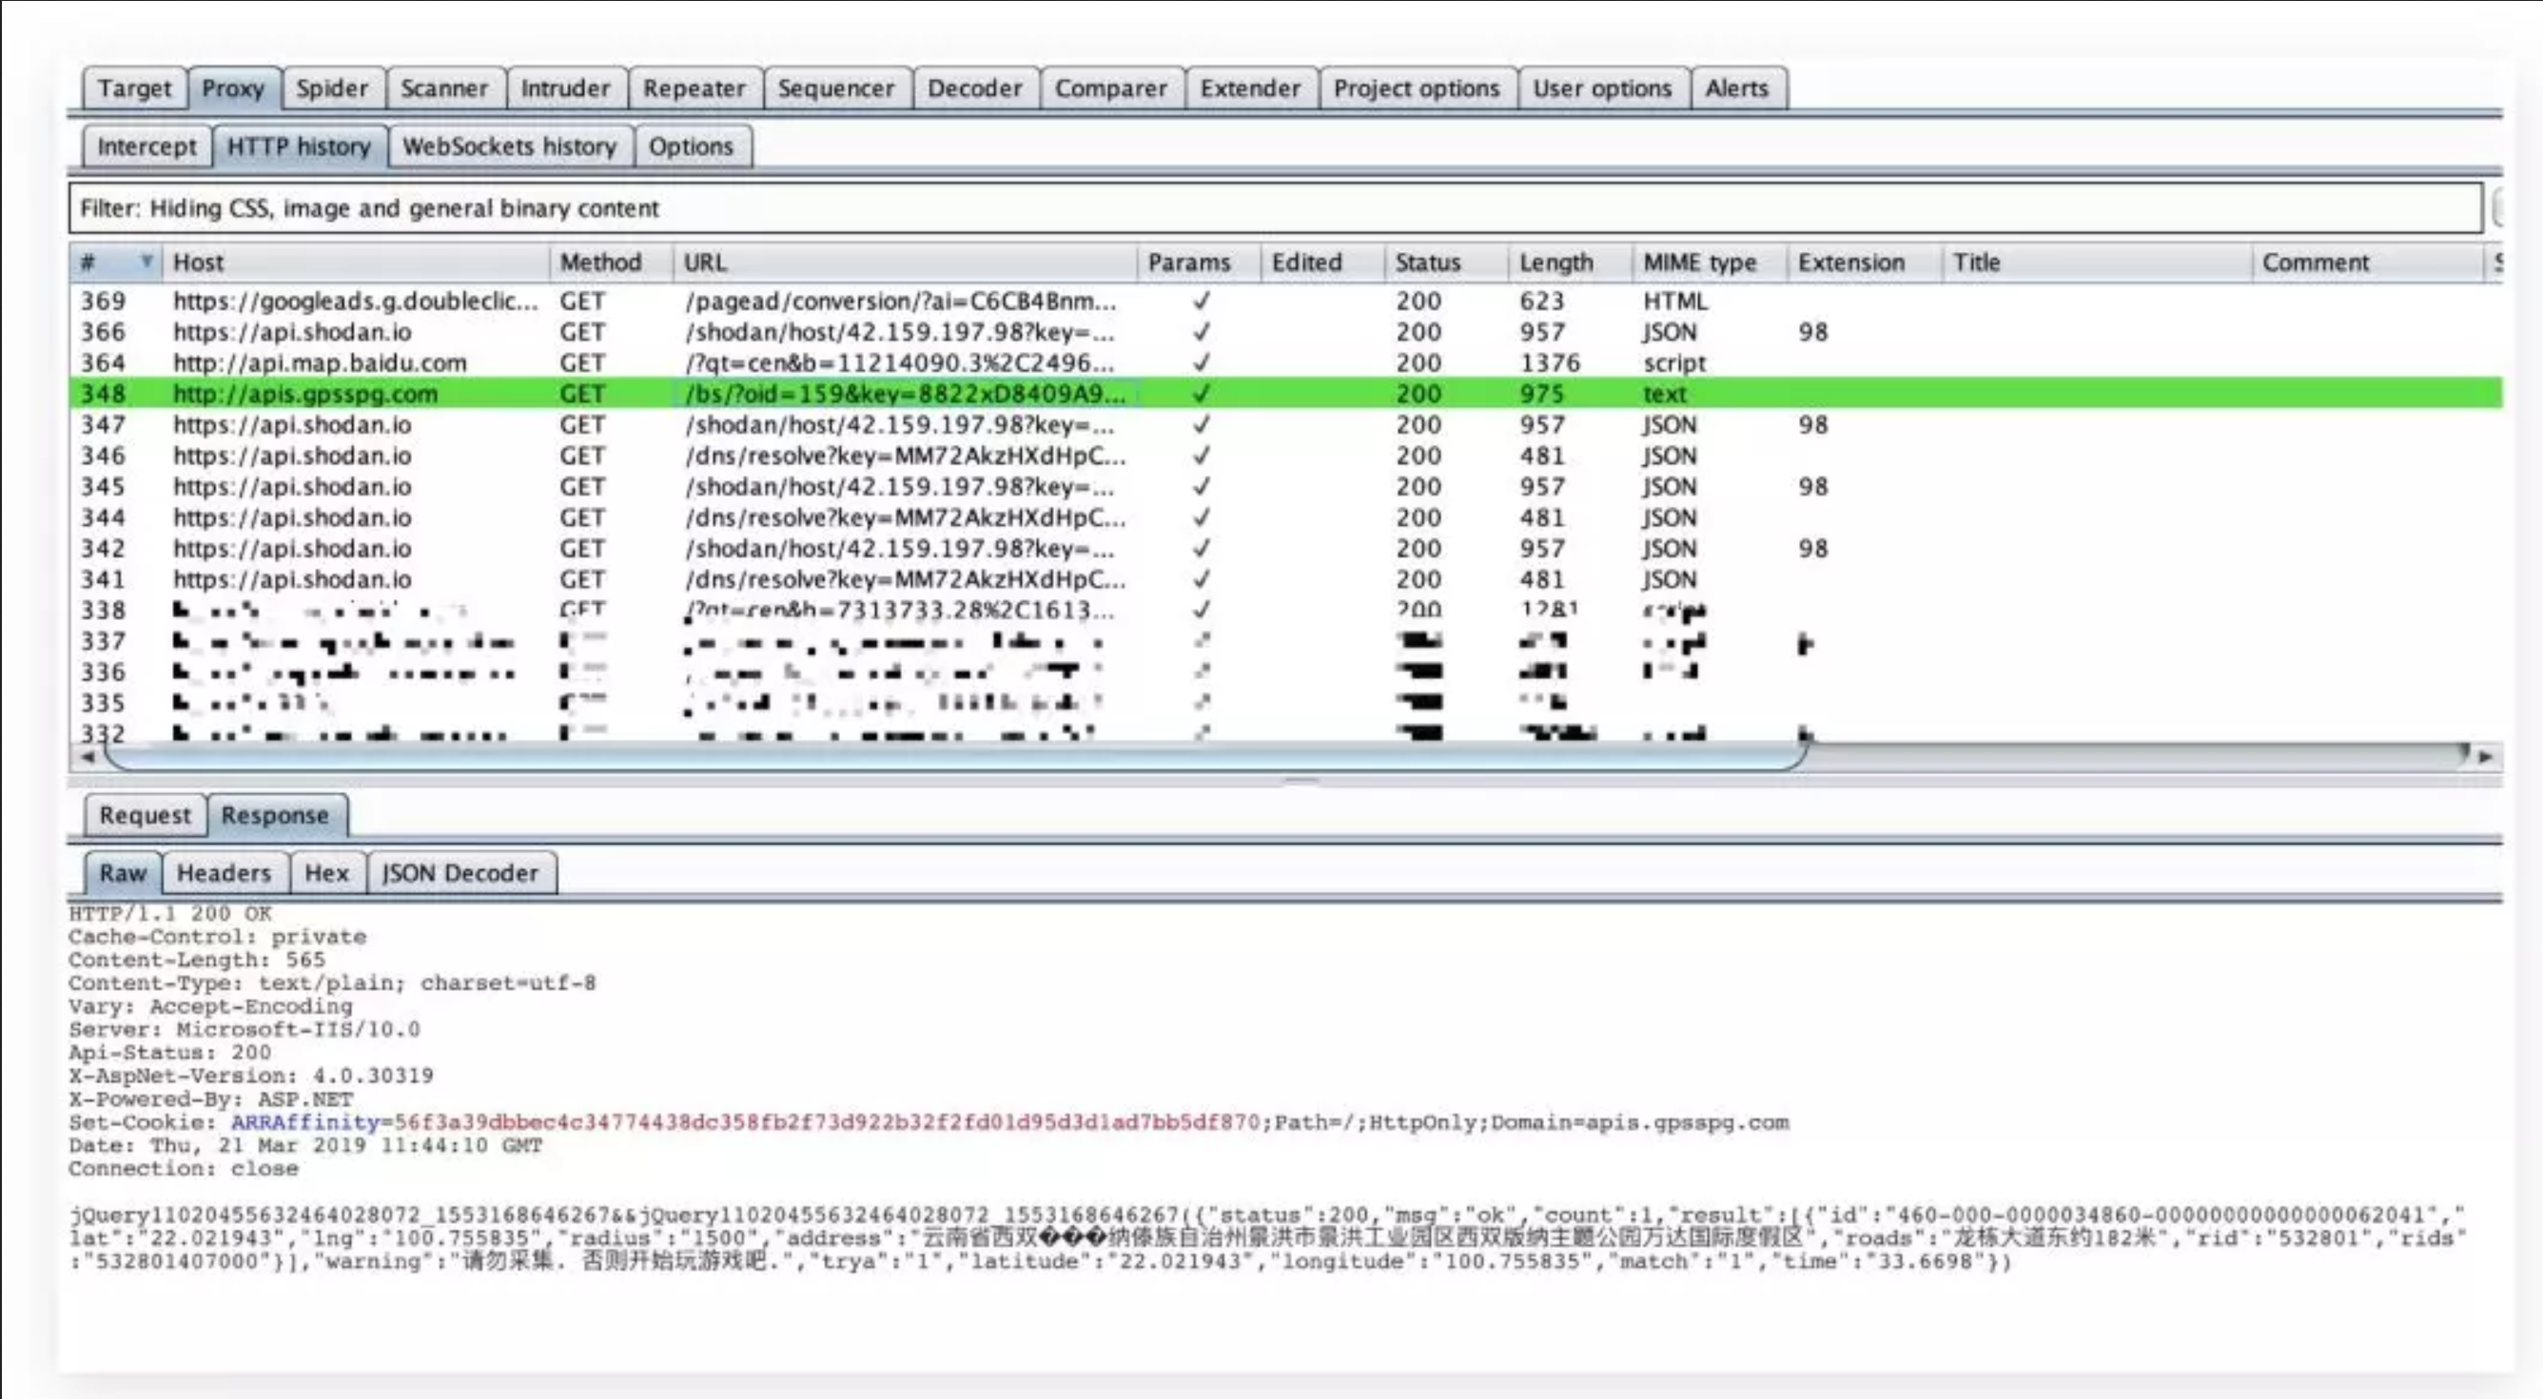Select request 345 shodan host row
This screenshot has height=1399, width=2543.
[1285, 486]
